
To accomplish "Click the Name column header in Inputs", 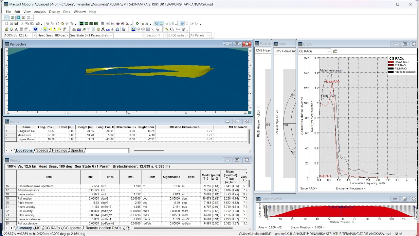I will 27,127.
